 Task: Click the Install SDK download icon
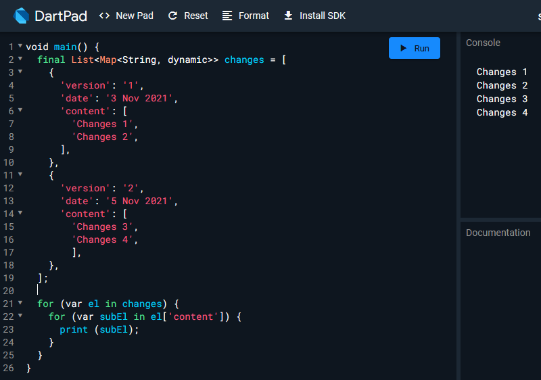click(x=288, y=16)
